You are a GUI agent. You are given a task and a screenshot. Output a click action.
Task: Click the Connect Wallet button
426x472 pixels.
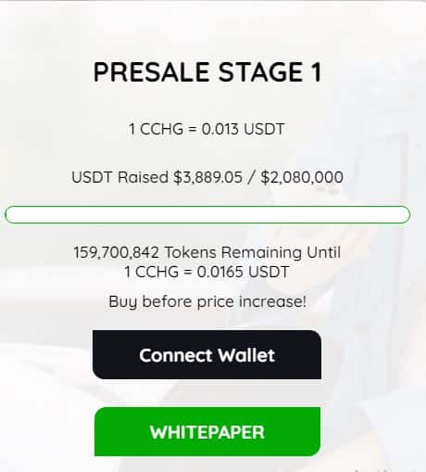point(207,354)
